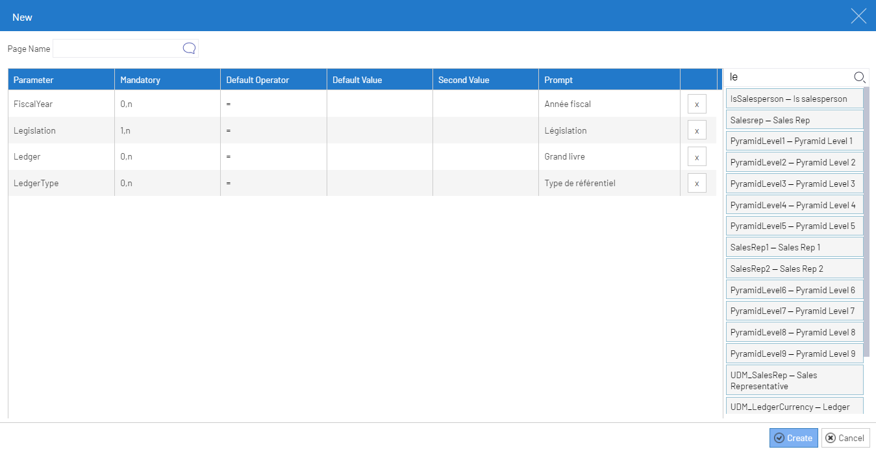Select UDM_LedgerCurrency at the list bottom
The width and height of the screenshot is (876, 469).
click(794, 407)
